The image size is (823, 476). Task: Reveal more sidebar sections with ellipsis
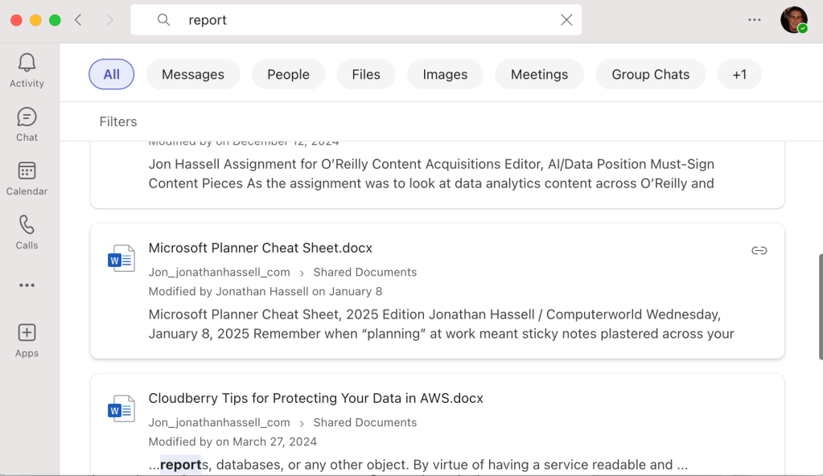[x=27, y=285]
